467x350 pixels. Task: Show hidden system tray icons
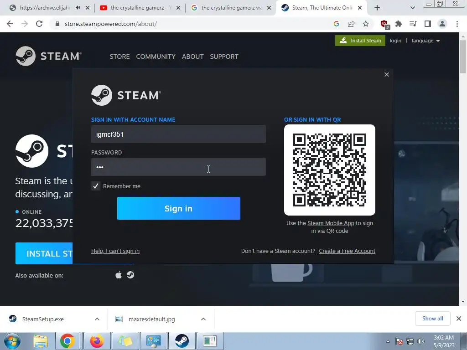388,341
